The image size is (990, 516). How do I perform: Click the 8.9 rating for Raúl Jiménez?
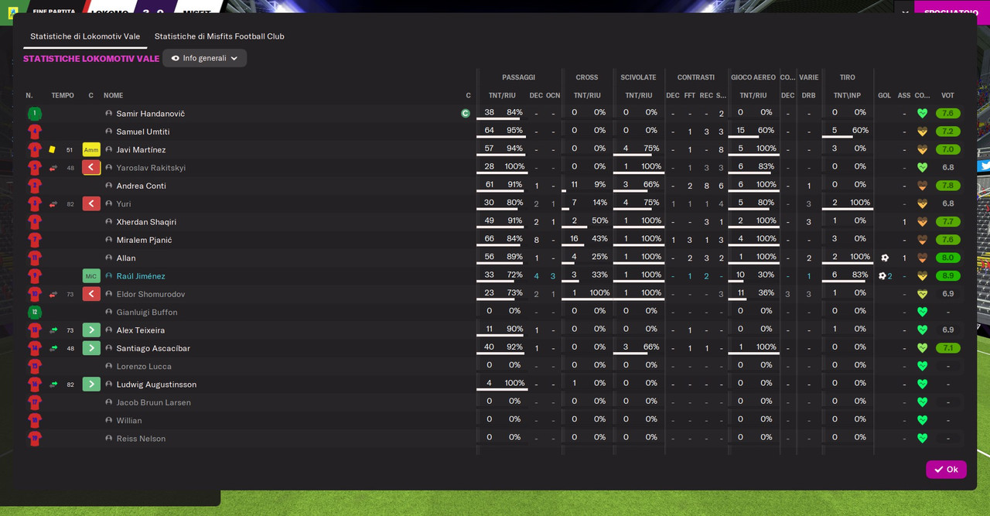tap(947, 275)
